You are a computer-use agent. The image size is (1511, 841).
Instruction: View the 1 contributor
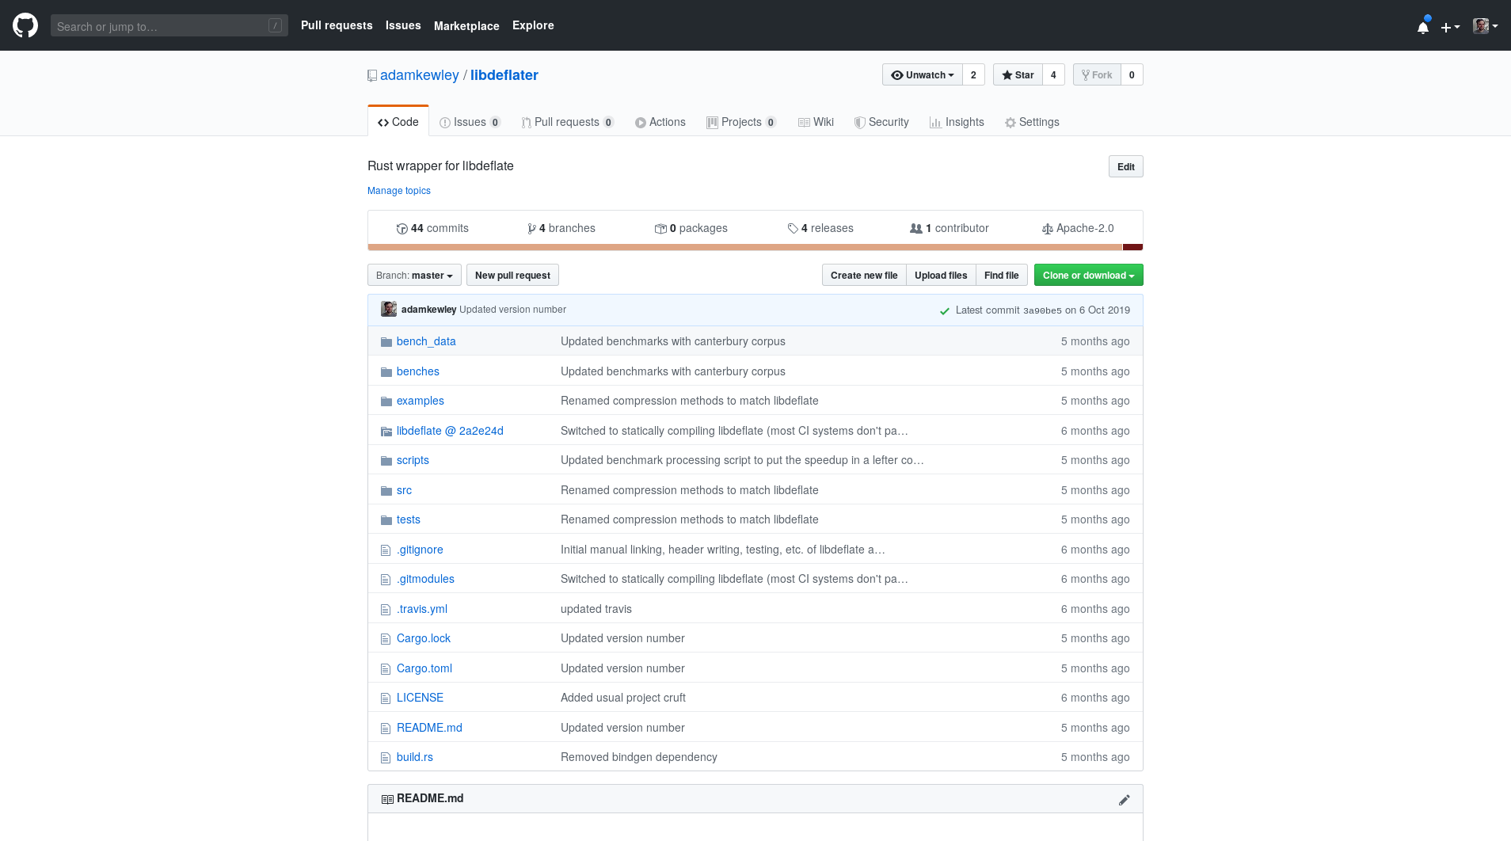950,228
